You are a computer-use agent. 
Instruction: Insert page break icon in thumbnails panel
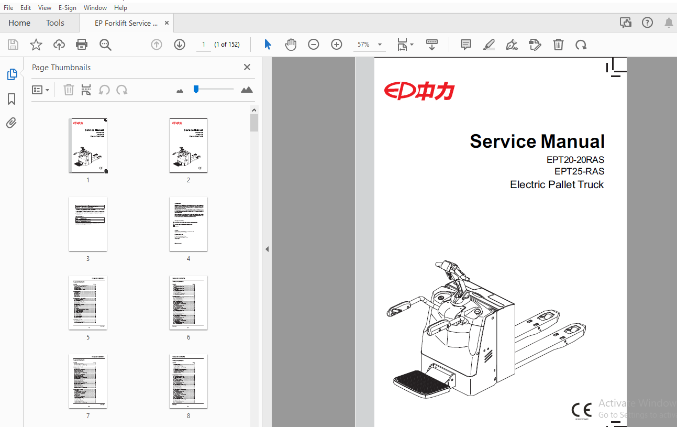point(86,90)
